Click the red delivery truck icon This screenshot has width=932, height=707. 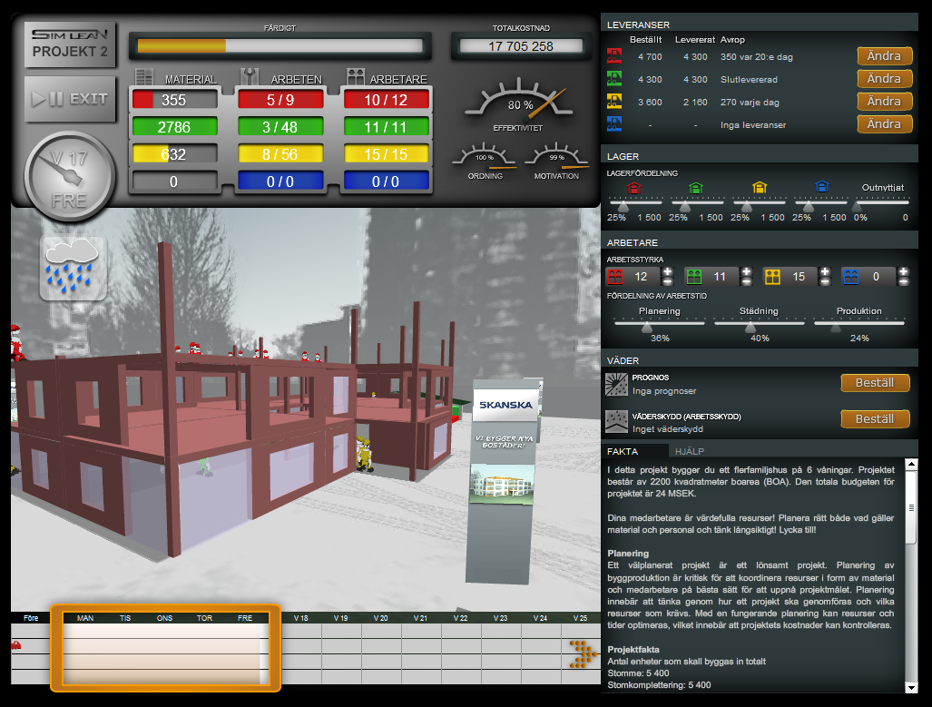pyautogui.click(x=614, y=56)
